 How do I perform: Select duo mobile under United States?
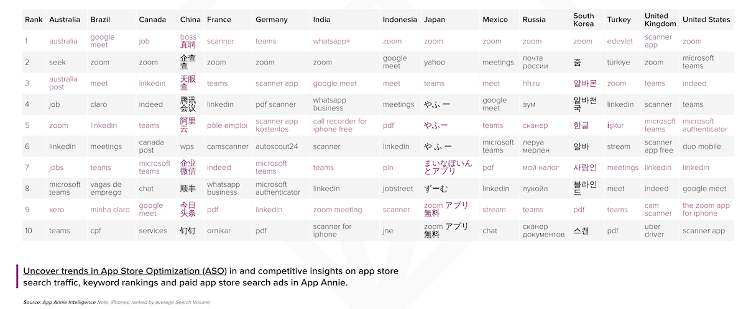[x=701, y=147]
